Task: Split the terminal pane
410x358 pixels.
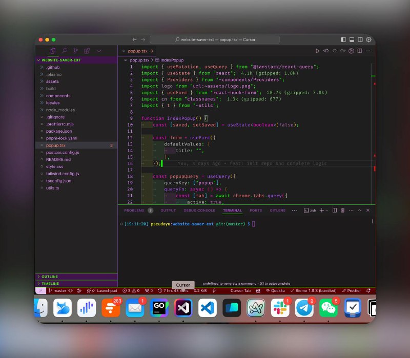Action: tap(335, 210)
